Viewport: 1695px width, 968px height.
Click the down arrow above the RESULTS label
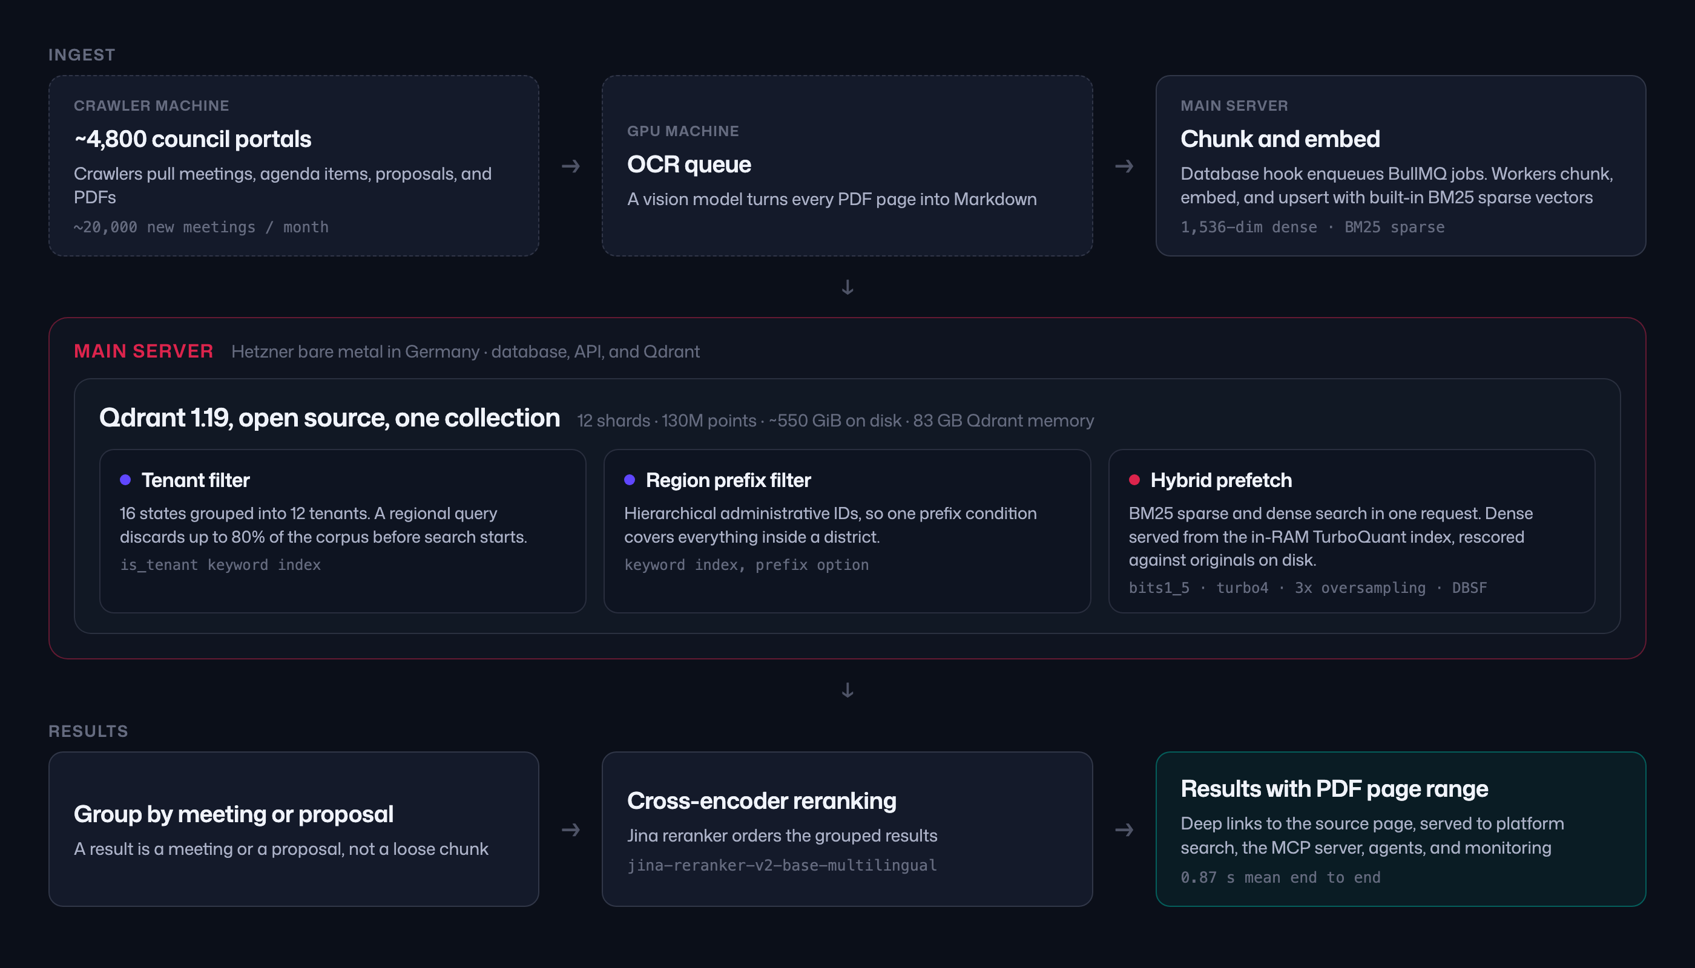(847, 690)
